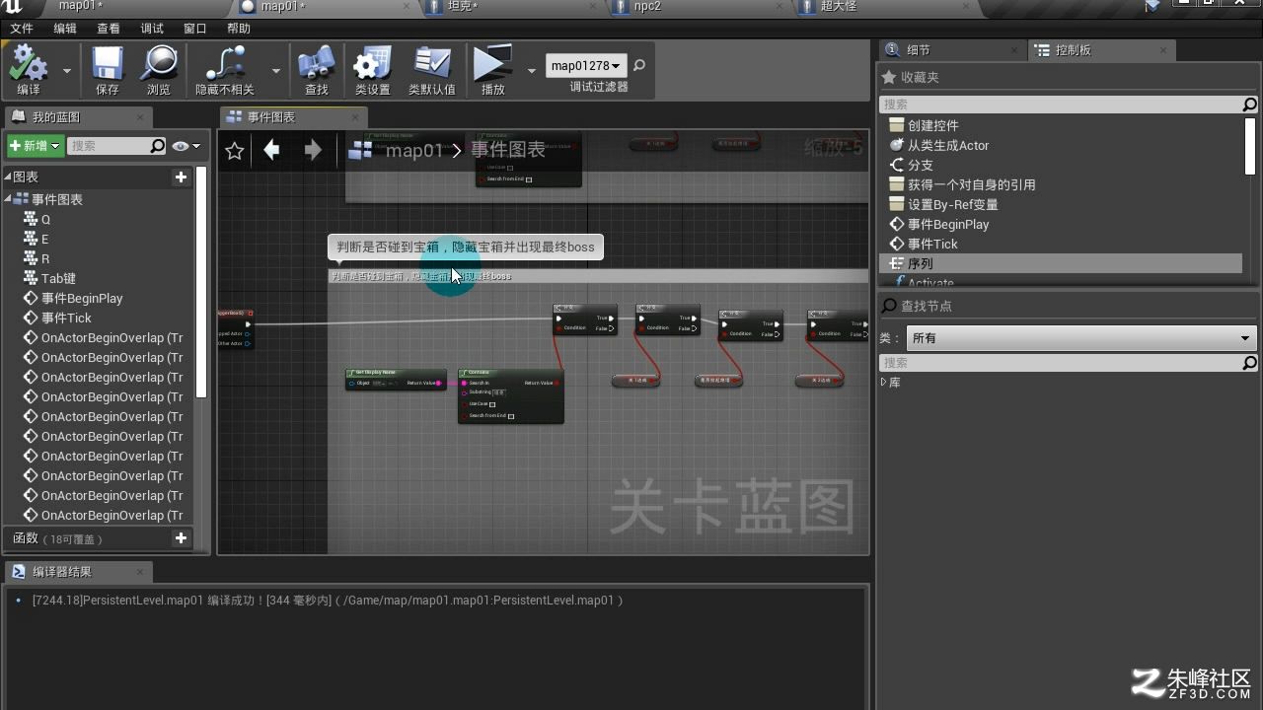The height and width of the screenshot is (710, 1263).
Task: Open content browser via 浏览 icon
Action: (158, 71)
